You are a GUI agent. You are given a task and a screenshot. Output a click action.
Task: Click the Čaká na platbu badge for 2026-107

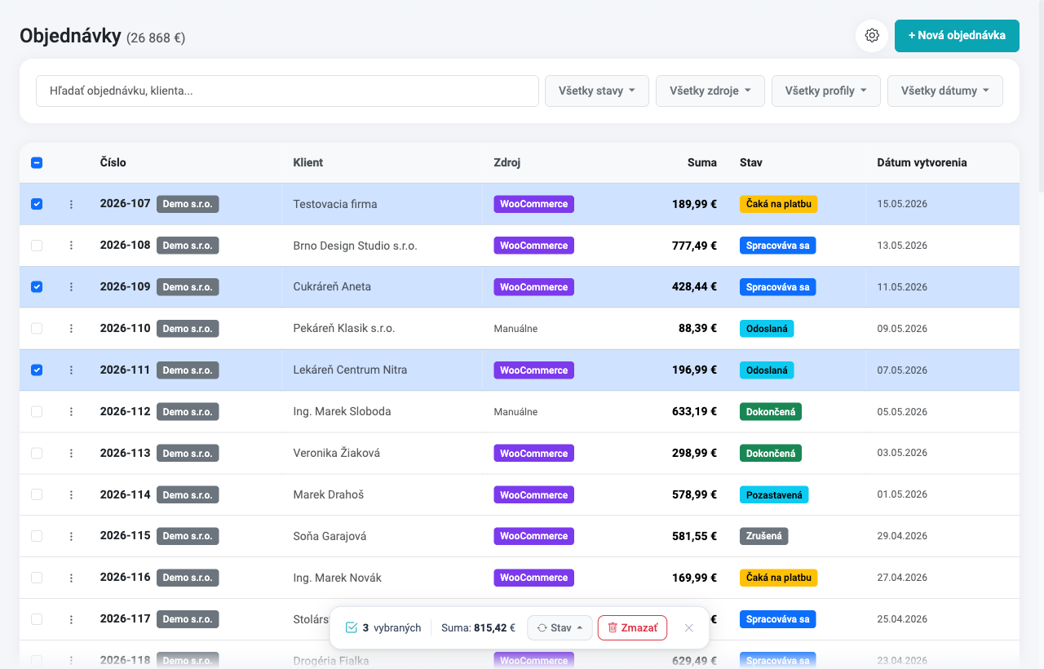coord(778,204)
